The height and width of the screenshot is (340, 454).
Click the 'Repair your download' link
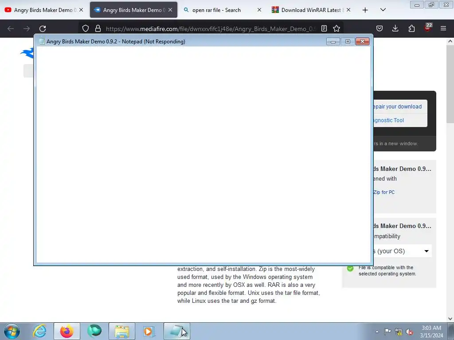397,106
